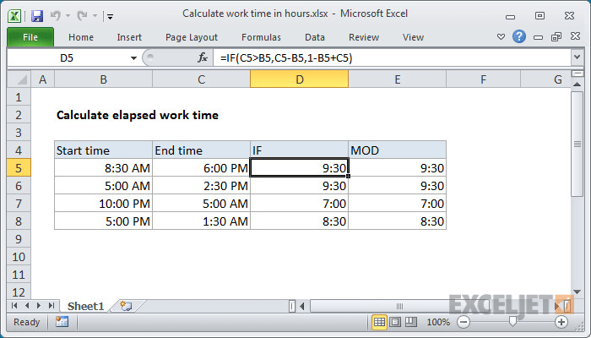Switch to Page Break Preview icon
The image size is (591, 338).
pyautogui.click(x=411, y=322)
